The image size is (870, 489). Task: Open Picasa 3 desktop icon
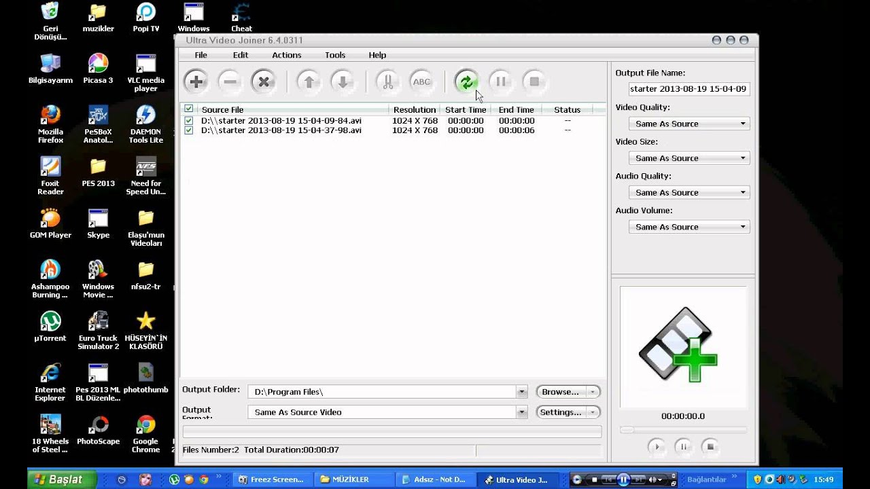(x=98, y=69)
